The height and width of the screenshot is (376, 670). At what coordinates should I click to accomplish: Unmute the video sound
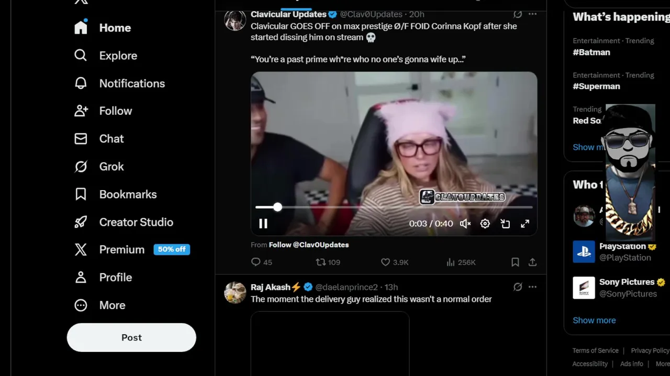[465, 224]
